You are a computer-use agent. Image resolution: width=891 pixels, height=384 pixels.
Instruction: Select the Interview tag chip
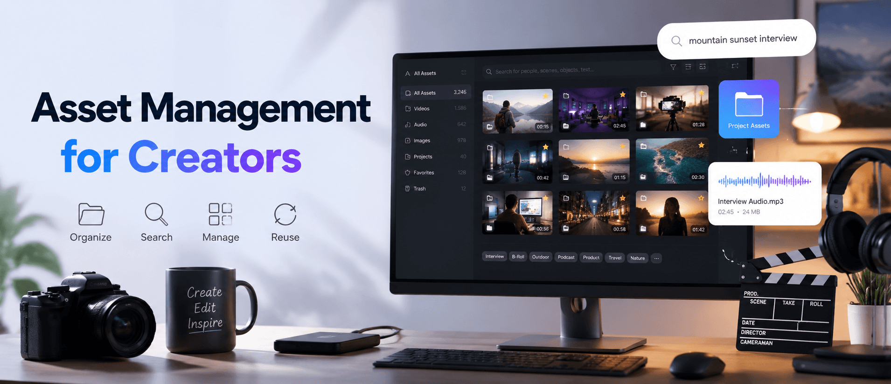tap(494, 257)
